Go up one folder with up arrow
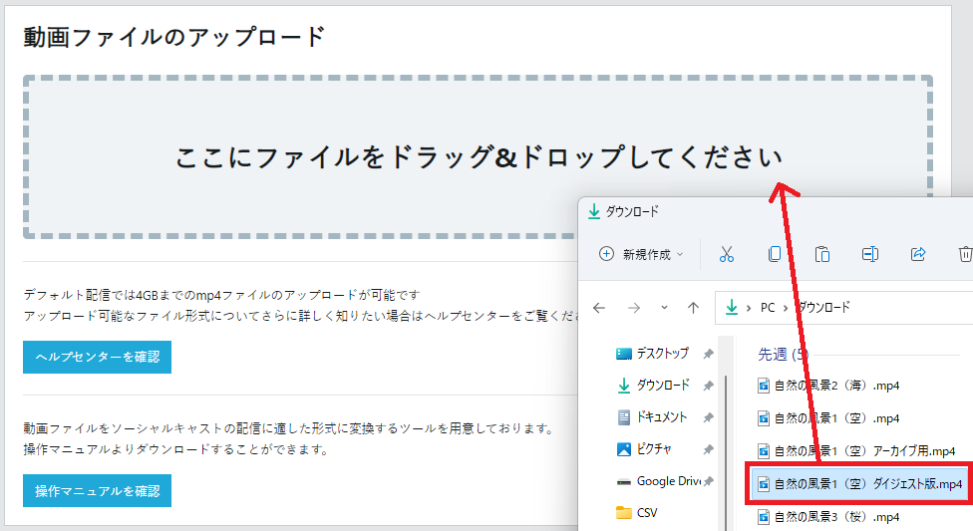This screenshot has width=973, height=531. (694, 308)
